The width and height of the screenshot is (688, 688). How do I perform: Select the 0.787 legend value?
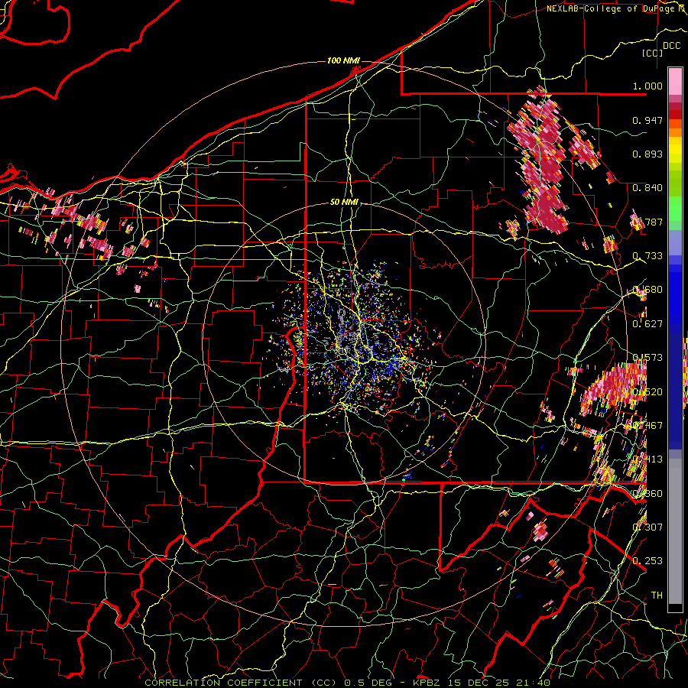(x=647, y=222)
